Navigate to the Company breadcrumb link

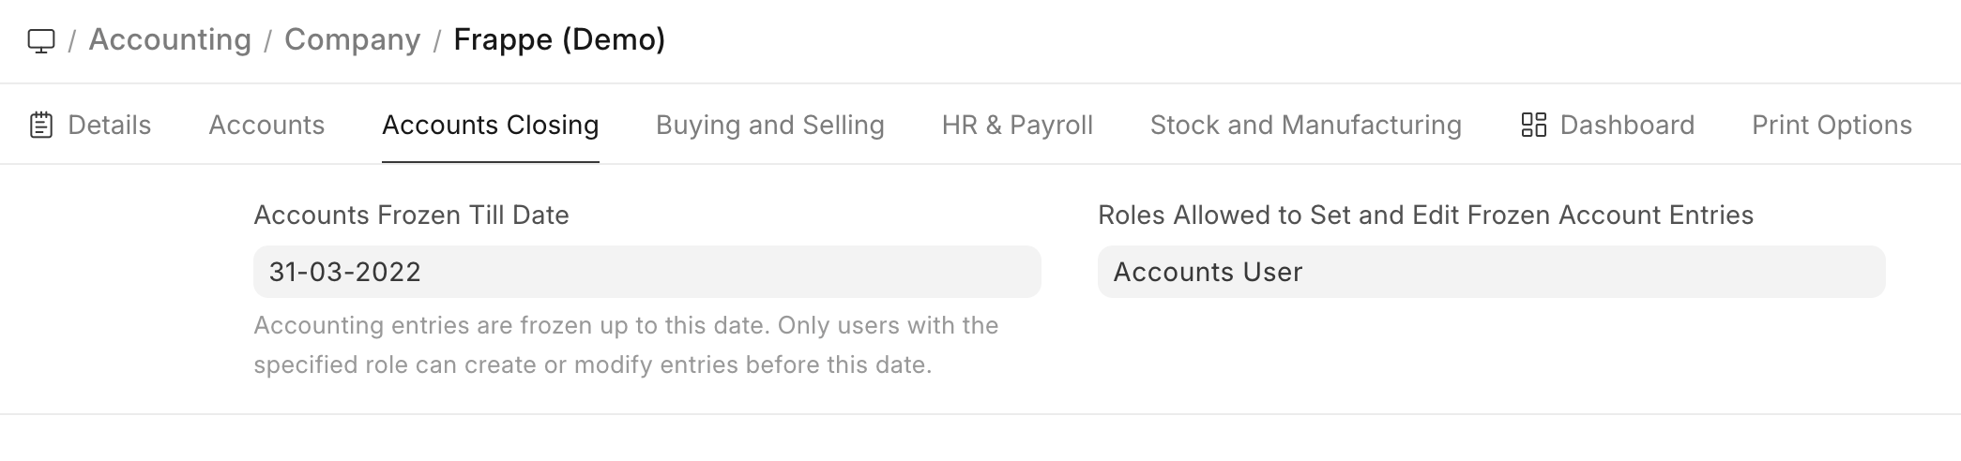tap(352, 40)
